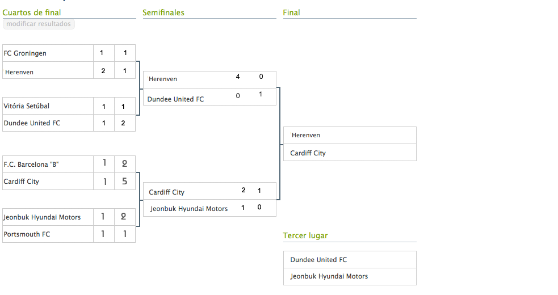This screenshot has width=558, height=295.
Task: Select Jeonbuk Hyundai Motors in the semifinals
Action: pyautogui.click(x=189, y=209)
